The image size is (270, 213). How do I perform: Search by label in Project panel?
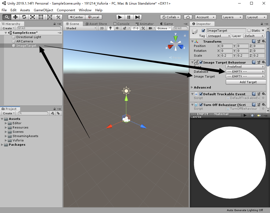(x=58, y=113)
